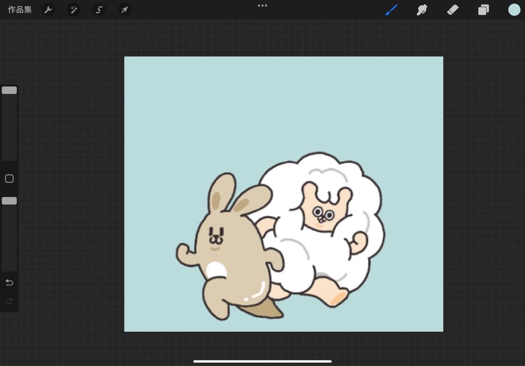525x366 pixels.
Task: Select the Smudge finger tool
Action: coord(422,10)
